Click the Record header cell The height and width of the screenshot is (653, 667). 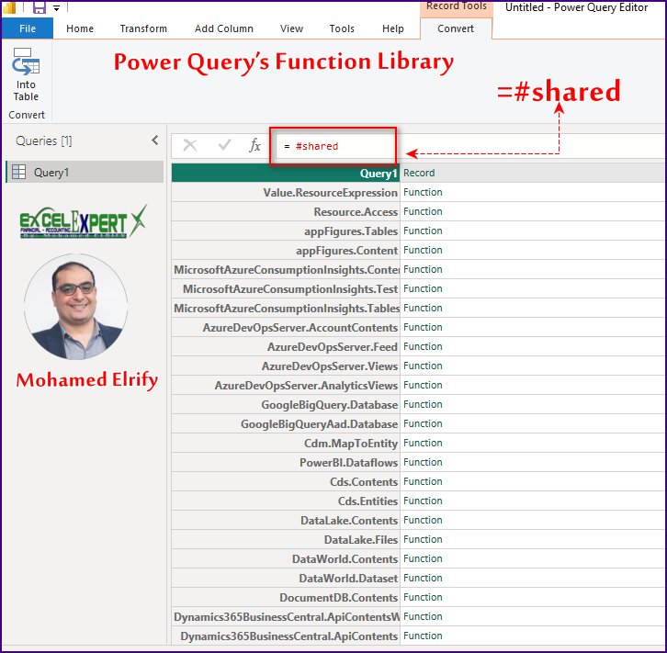coord(419,173)
